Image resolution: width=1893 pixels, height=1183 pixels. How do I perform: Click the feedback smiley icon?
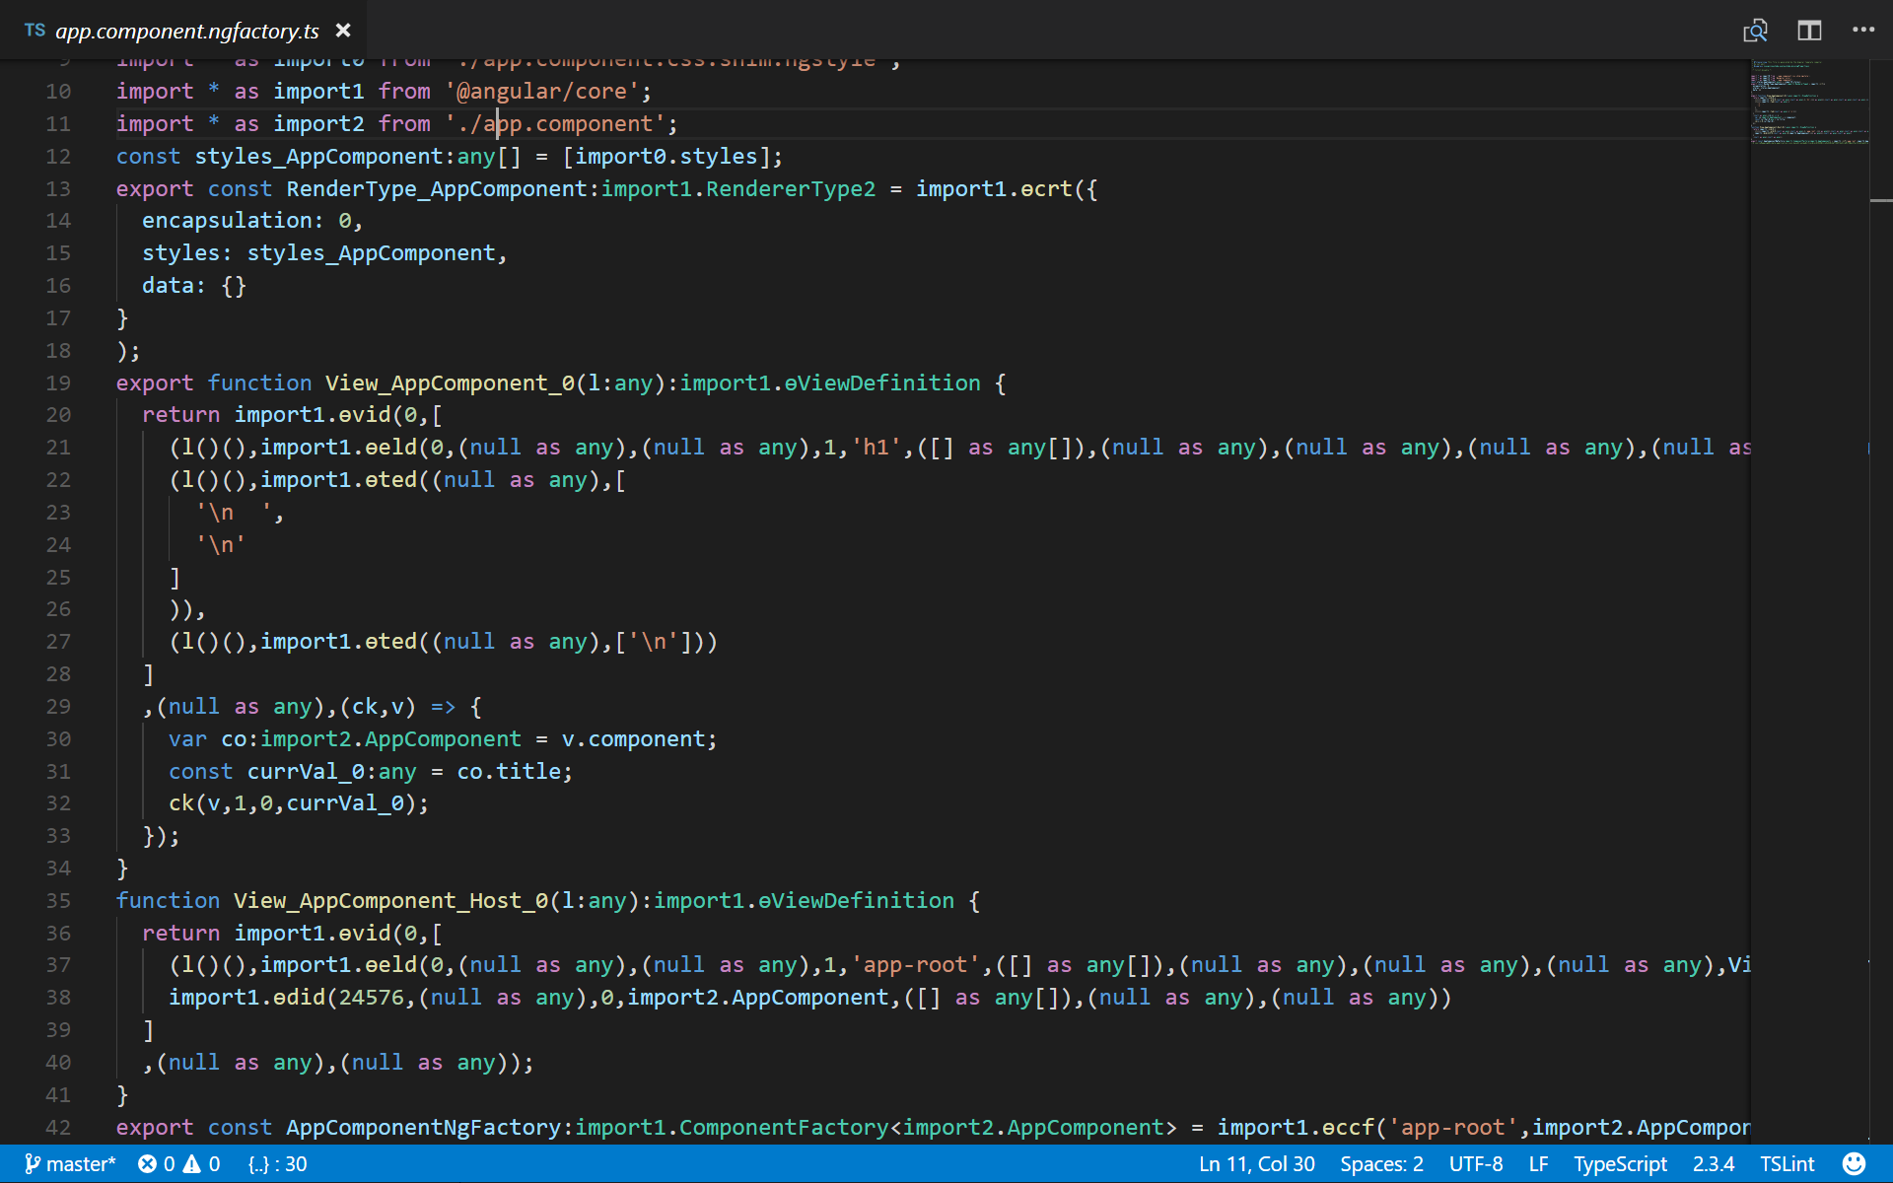pyautogui.click(x=1854, y=1164)
